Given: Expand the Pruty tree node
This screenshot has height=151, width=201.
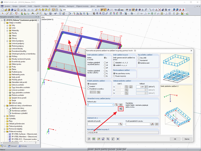Looking at the screenshot, I should click(7, 67).
